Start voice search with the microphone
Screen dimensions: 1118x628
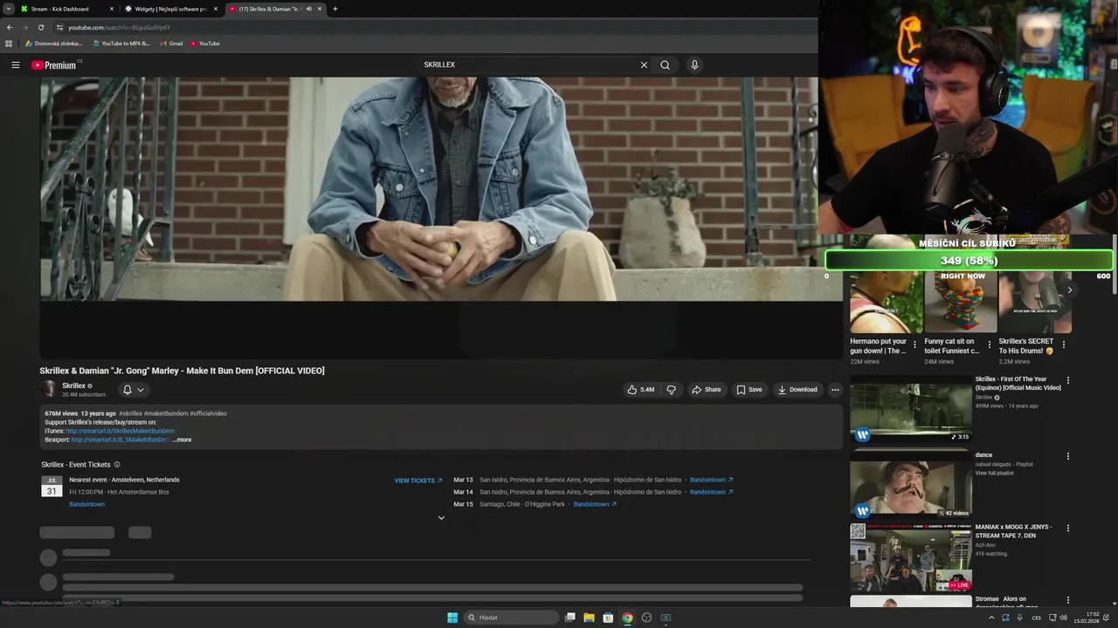(694, 65)
